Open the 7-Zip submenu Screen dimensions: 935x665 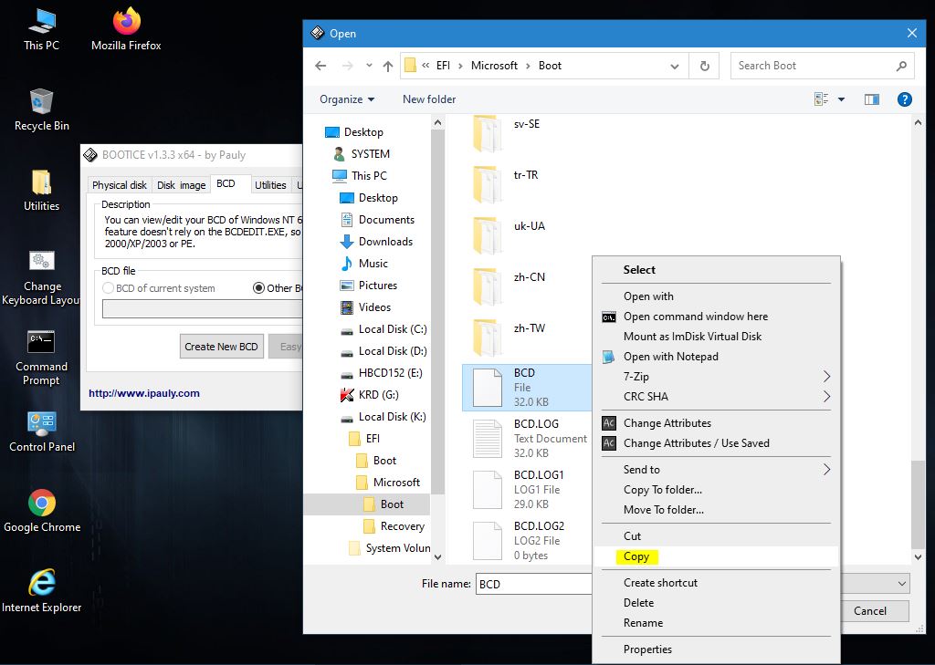(636, 377)
